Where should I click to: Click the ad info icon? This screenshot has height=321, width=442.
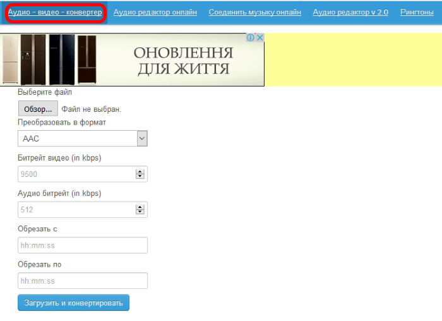[251, 38]
